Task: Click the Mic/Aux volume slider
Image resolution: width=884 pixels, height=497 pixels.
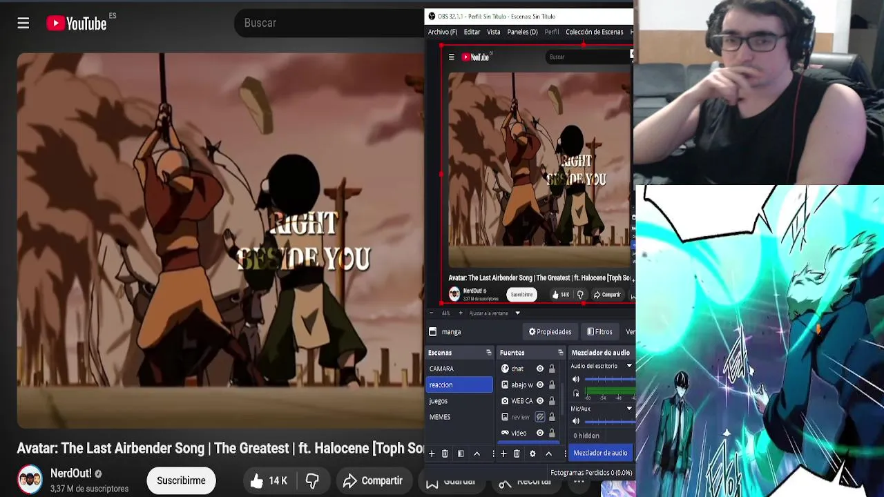Action: (x=610, y=421)
